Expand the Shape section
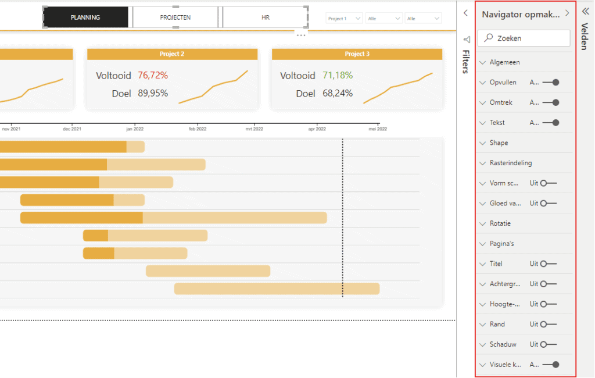 [482, 142]
